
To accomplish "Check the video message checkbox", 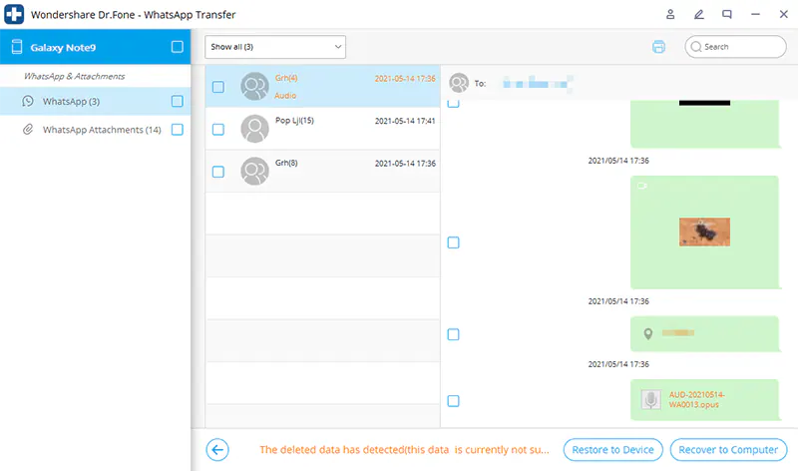I will click(453, 242).
